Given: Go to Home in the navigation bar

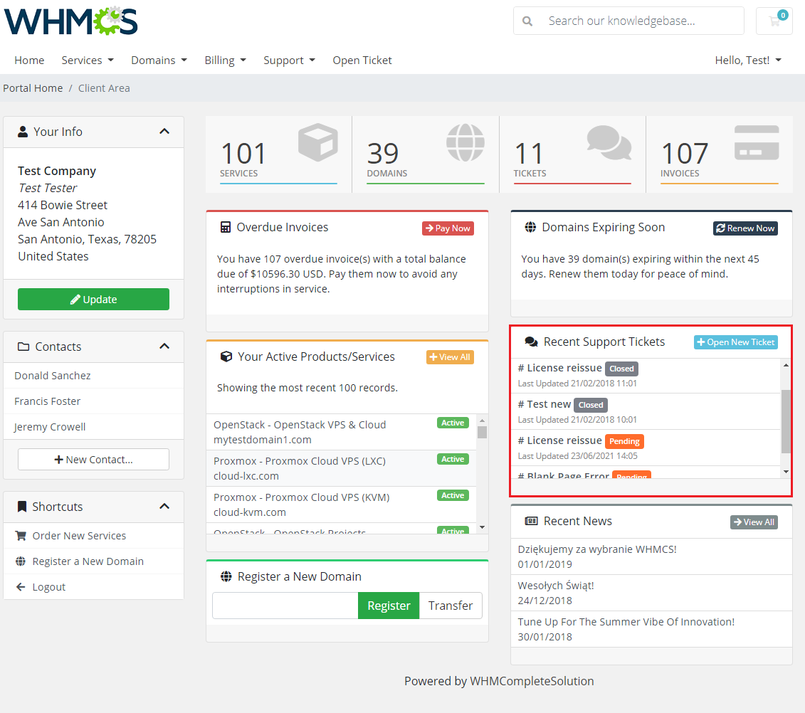Looking at the screenshot, I should click(29, 60).
